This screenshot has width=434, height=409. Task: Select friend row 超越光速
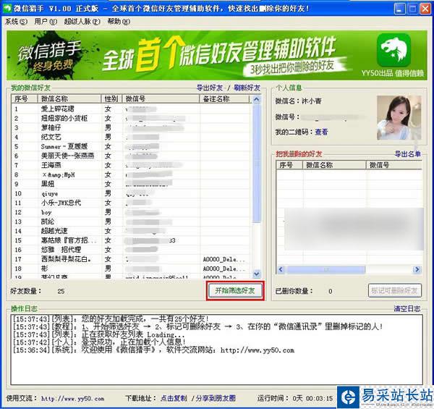(x=131, y=231)
